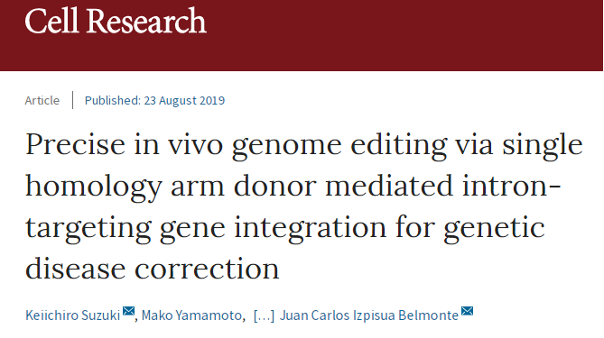Click the surname 'Belmonte' in the author list
This screenshot has height=338, width=604.
[x=428, y=315]
